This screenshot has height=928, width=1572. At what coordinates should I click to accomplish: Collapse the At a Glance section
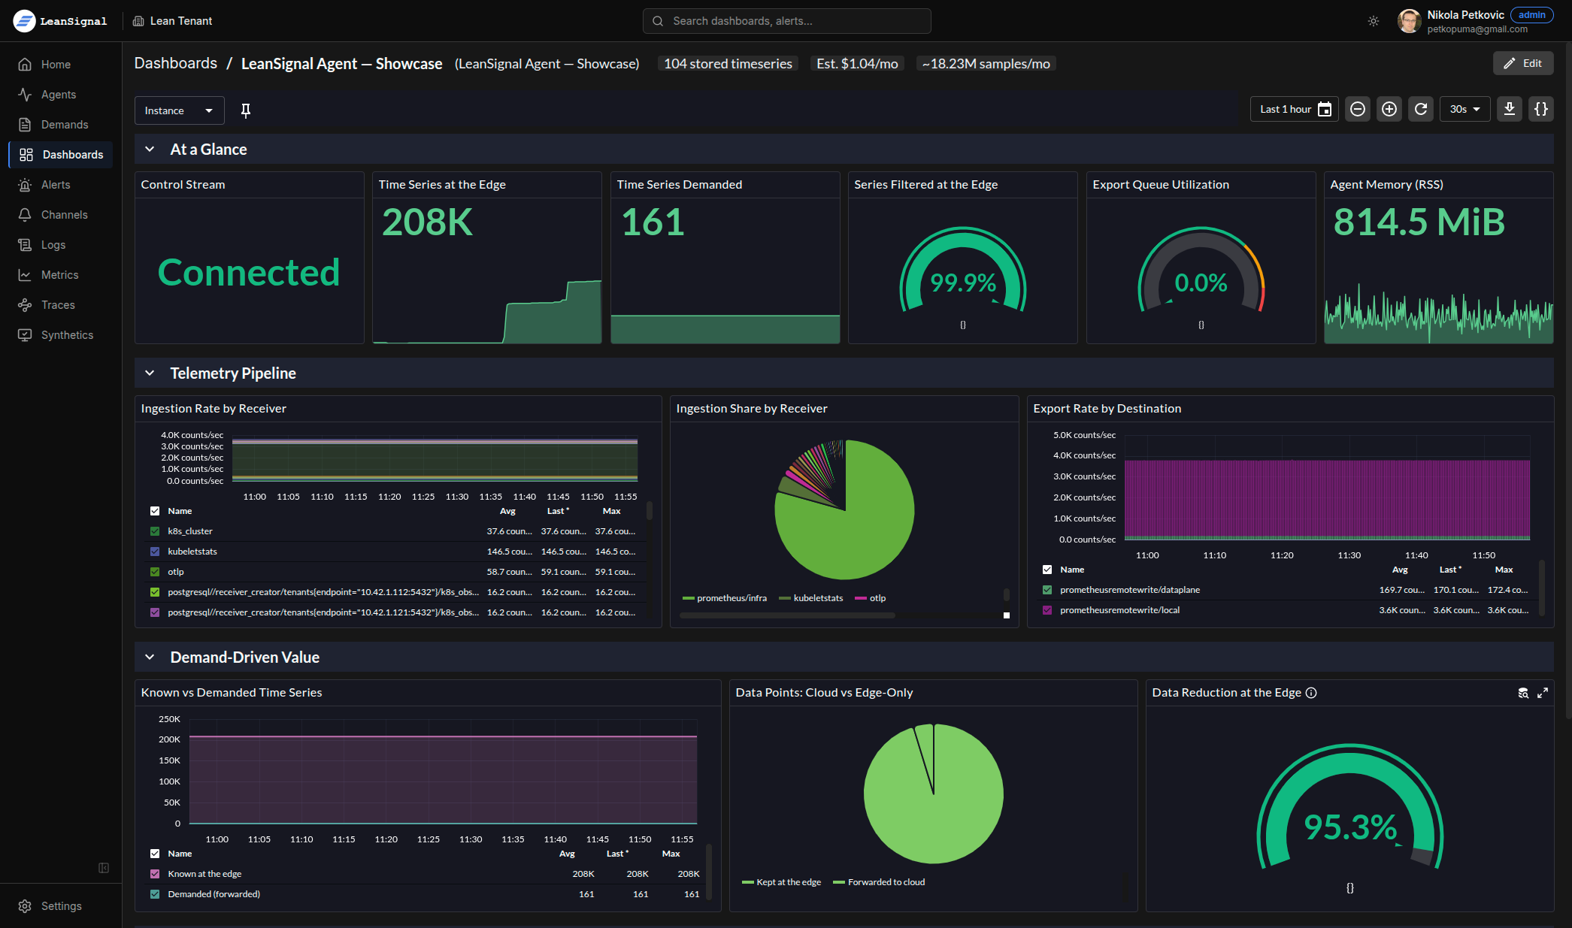(x=150, y=150)
